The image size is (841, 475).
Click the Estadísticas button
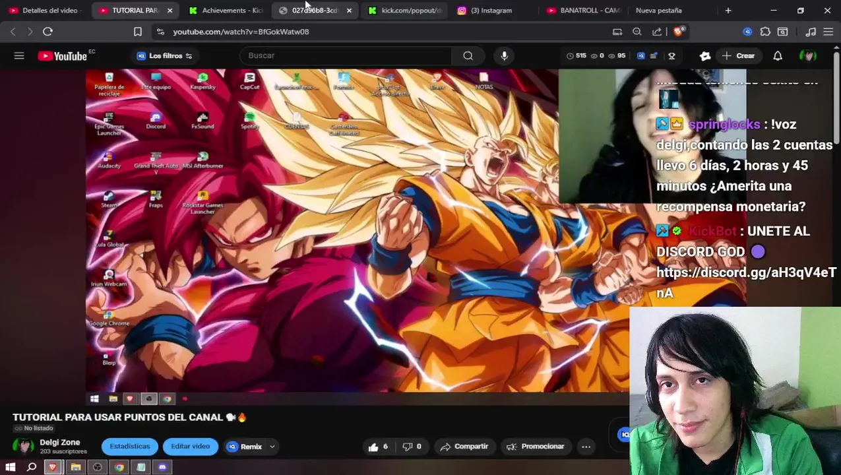click(130, 447)
